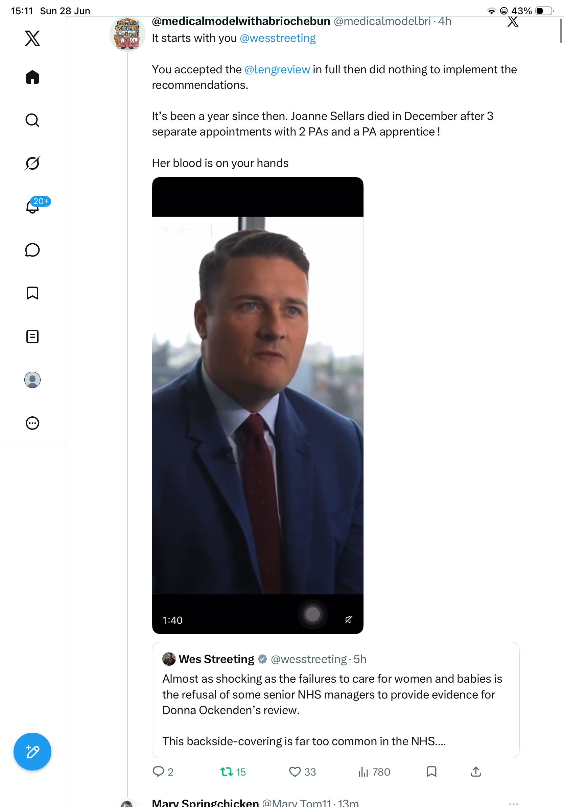The width and height of the screenshot is (564, 807).
Task: Toggle bookmark on this post
Action: [x=431, y=772]
